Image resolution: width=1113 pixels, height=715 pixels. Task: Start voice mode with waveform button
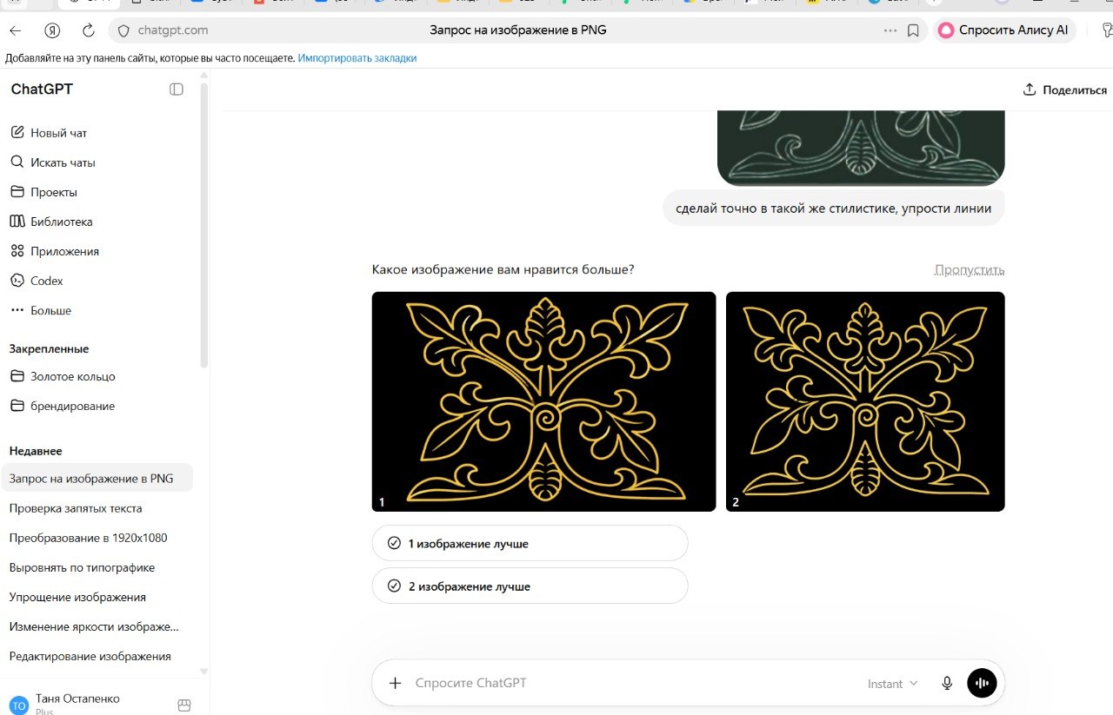pos(982,683)
